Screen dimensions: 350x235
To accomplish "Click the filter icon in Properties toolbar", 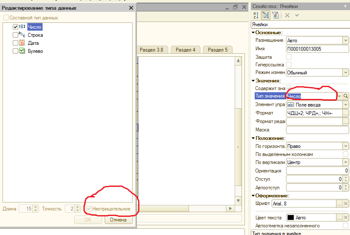I will coord(275,15).
